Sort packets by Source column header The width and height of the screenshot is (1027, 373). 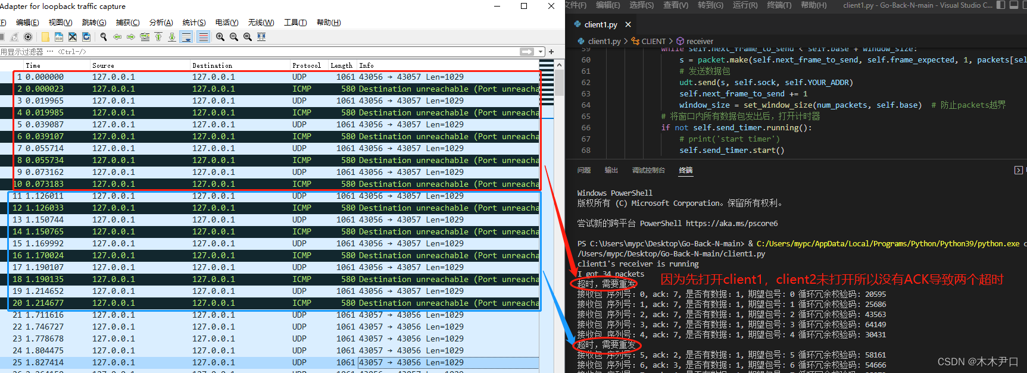pyautogui.click(x=140, y=65)
